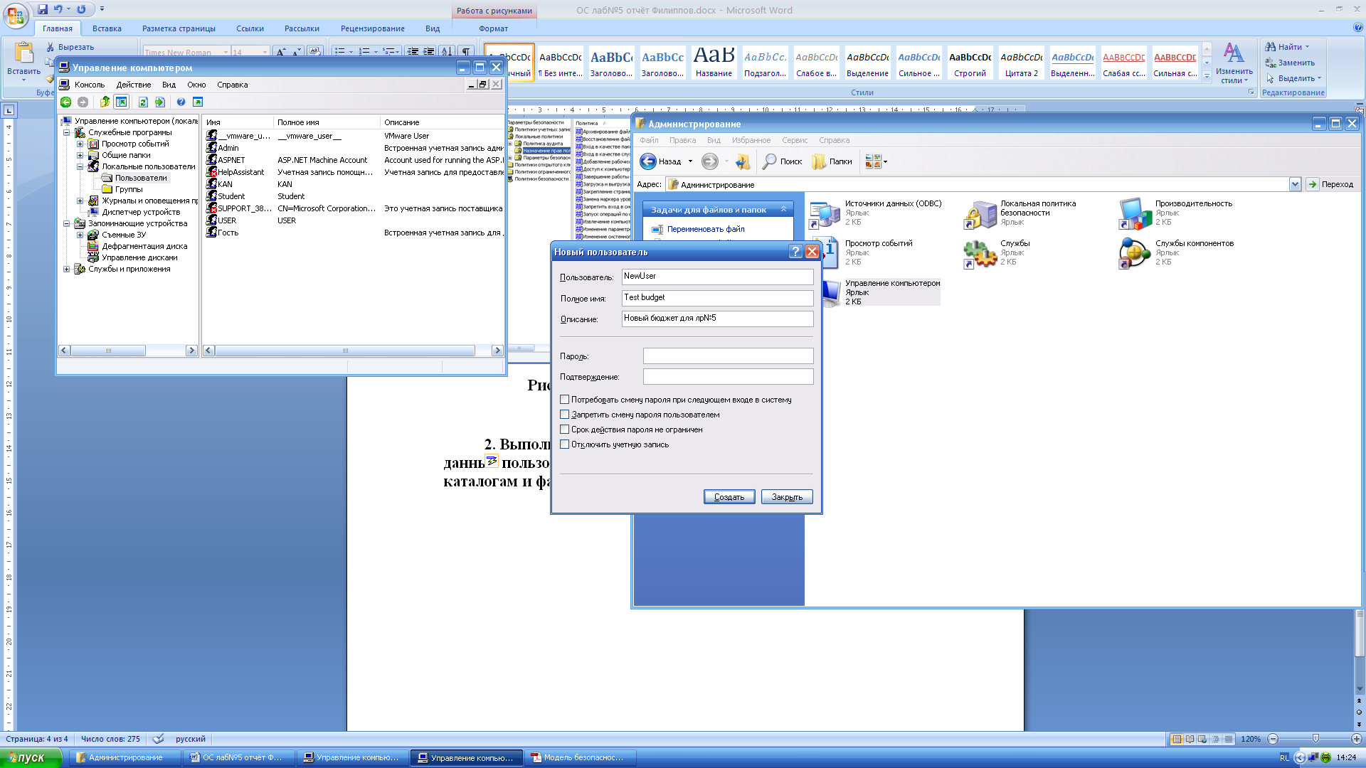Check 'Потребовать смену пароля при следующем входе'
Screen dimensions: 1366x768
pyautogui.click(x=565, y=400)
